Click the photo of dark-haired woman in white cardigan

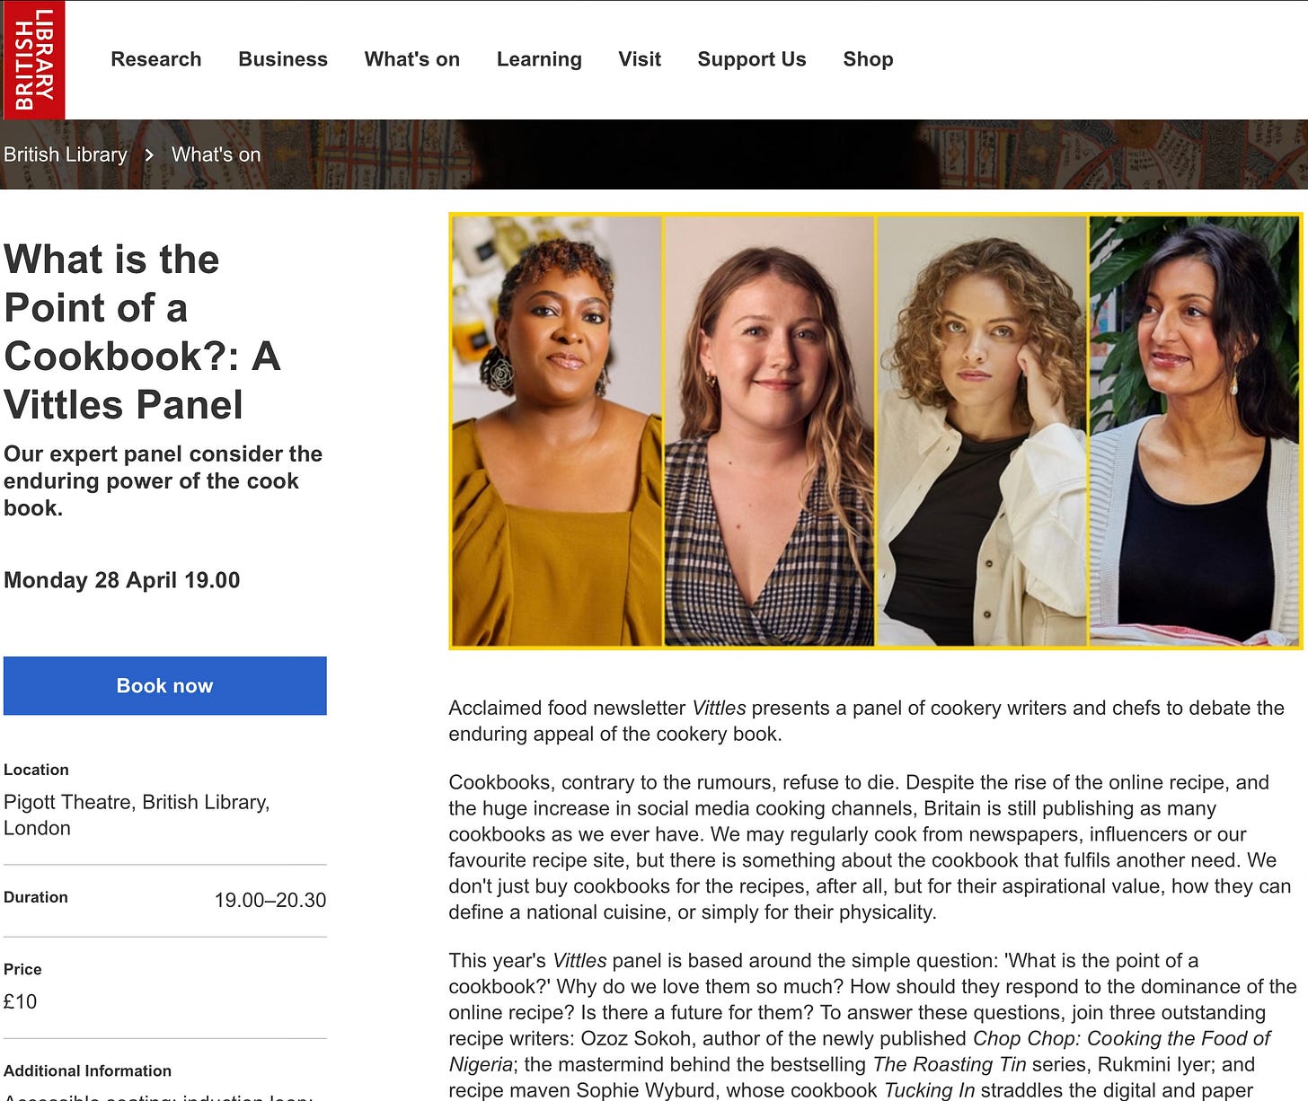pyautogui.click(x=1195, y=431)
